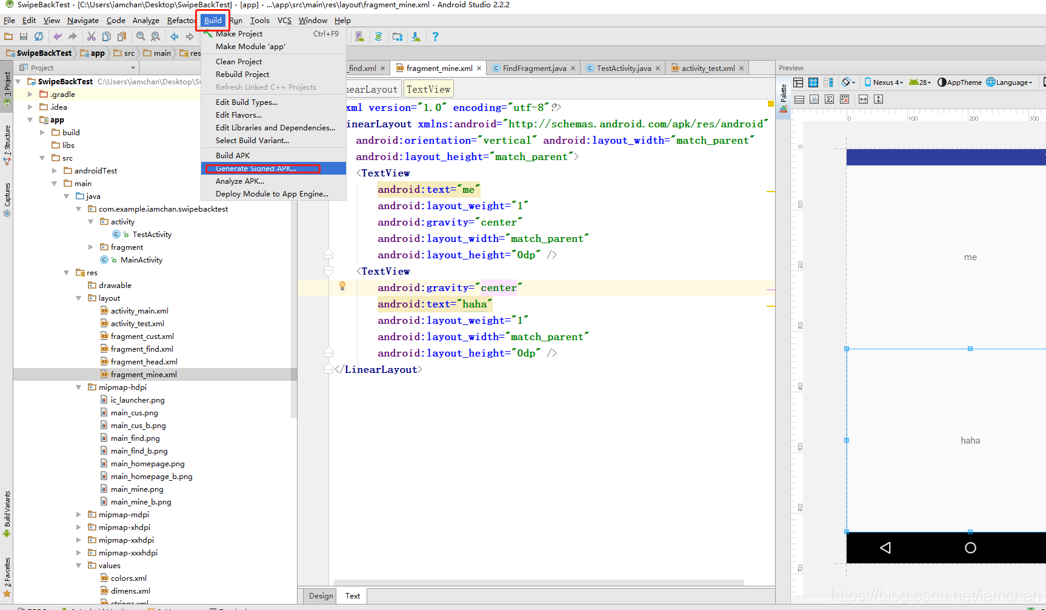Open the Language dropdown in preview
1046x610 pixels.
click(1009, 82)
